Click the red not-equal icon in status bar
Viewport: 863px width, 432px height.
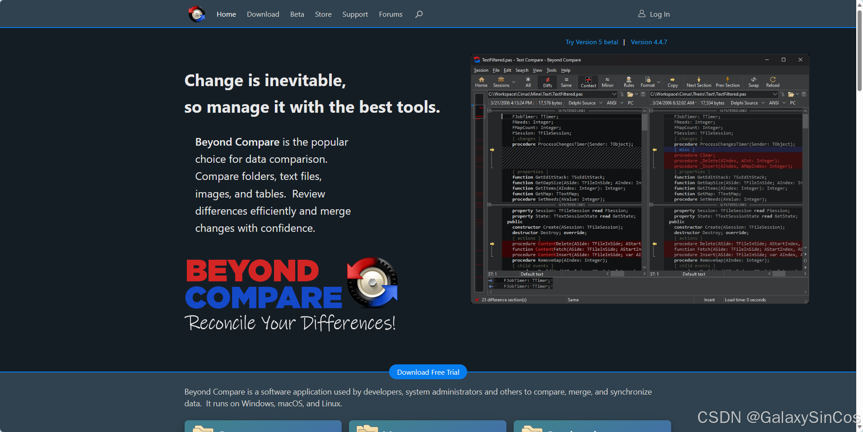477,300
